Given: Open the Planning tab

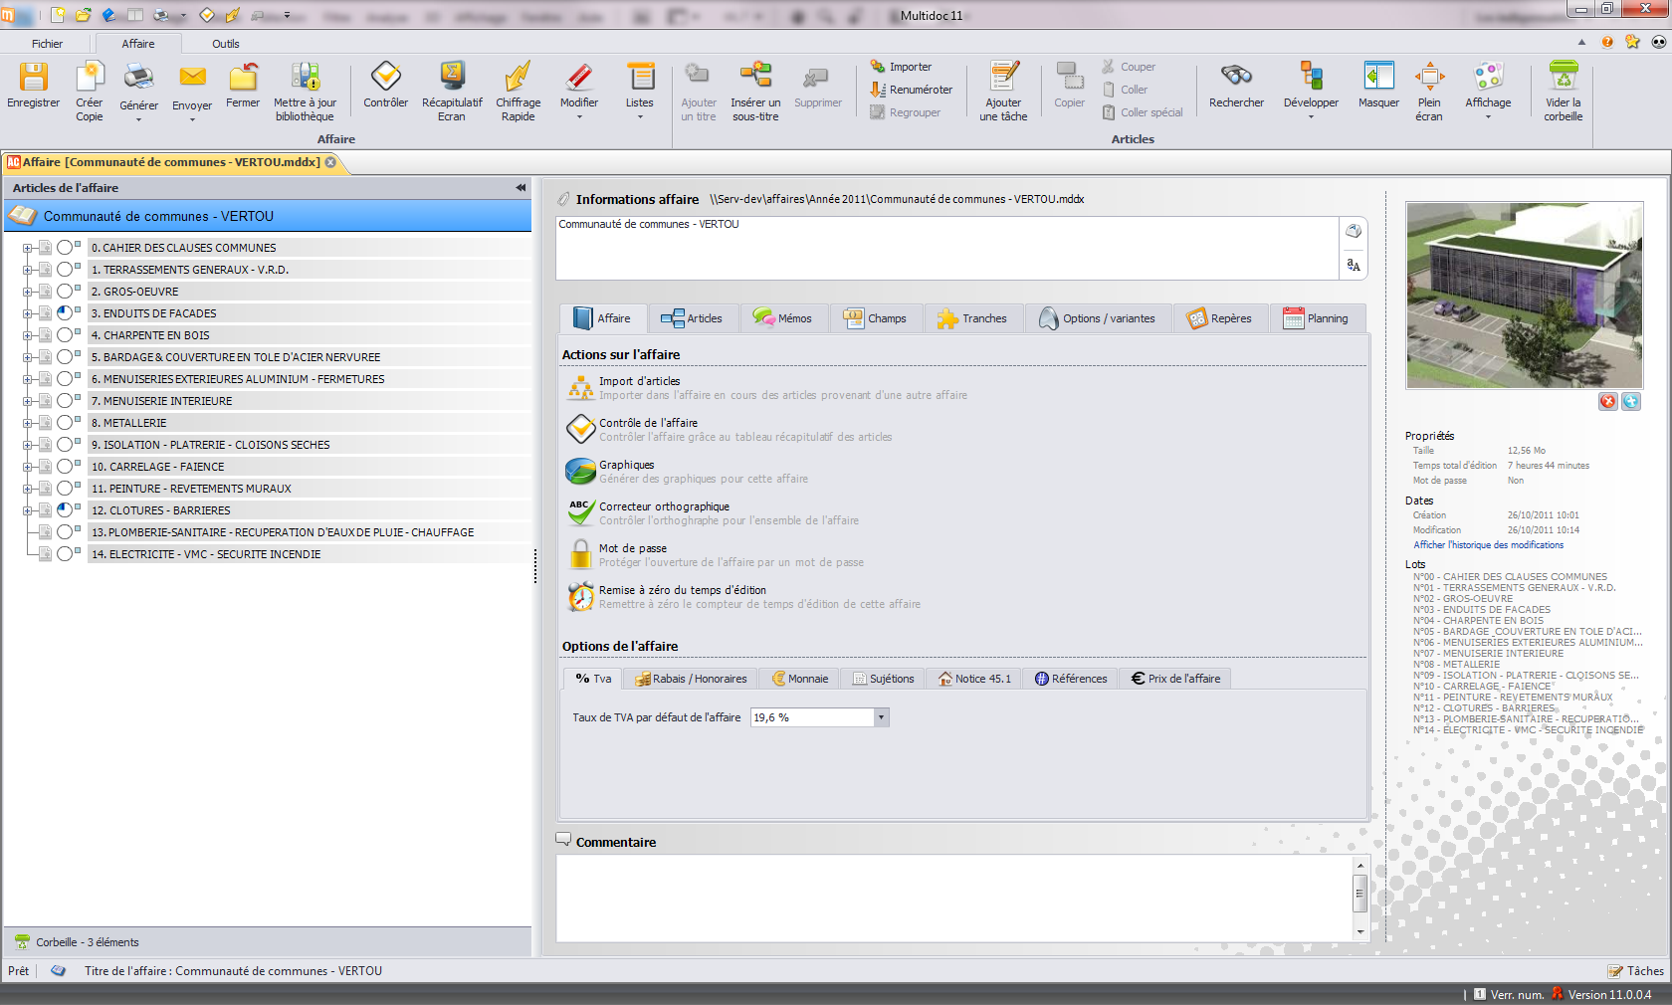Looking at the screenshot, I should coord(1316,318).
